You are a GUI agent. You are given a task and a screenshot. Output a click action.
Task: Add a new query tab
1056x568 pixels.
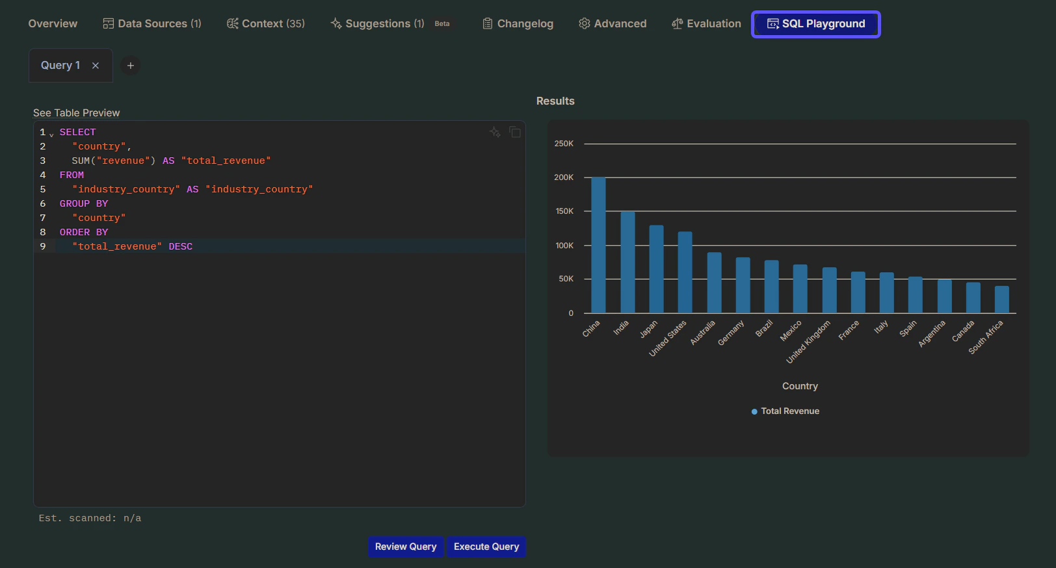[x=131, y=66]
